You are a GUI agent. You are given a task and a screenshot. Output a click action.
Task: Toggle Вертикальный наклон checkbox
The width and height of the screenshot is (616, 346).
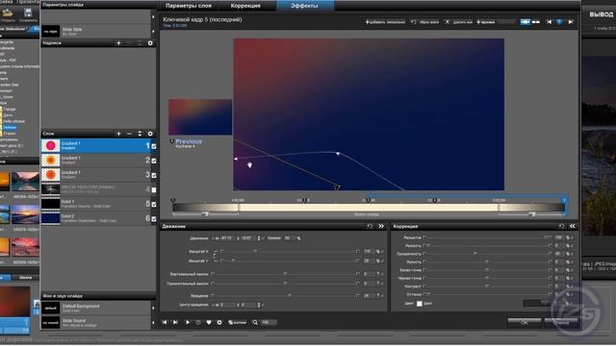point(213,274)
